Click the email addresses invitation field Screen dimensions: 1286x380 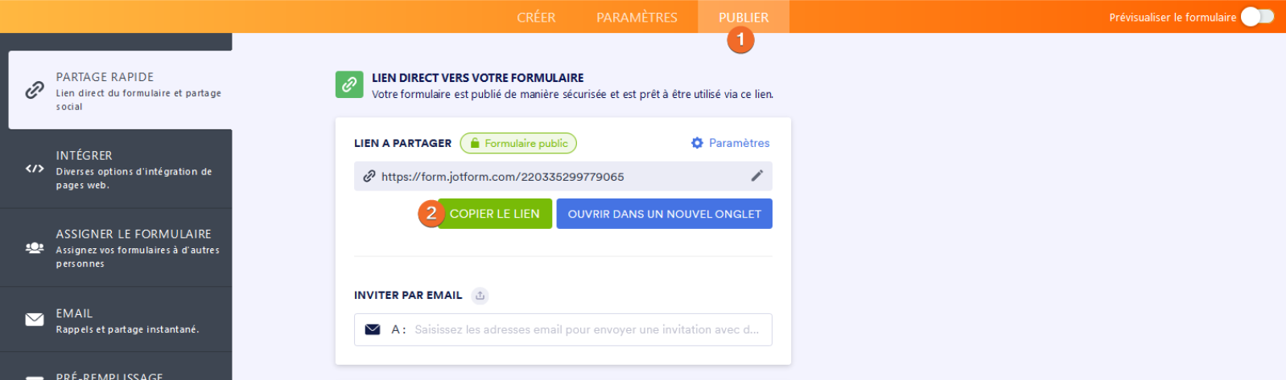[586, 329]
